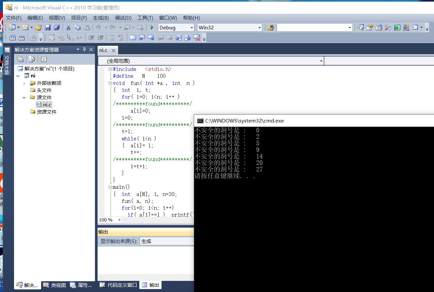The height and width of the screenshot is (292, 434).
Task: Click the Copy icon in toolbar
Action: (77, 27)
